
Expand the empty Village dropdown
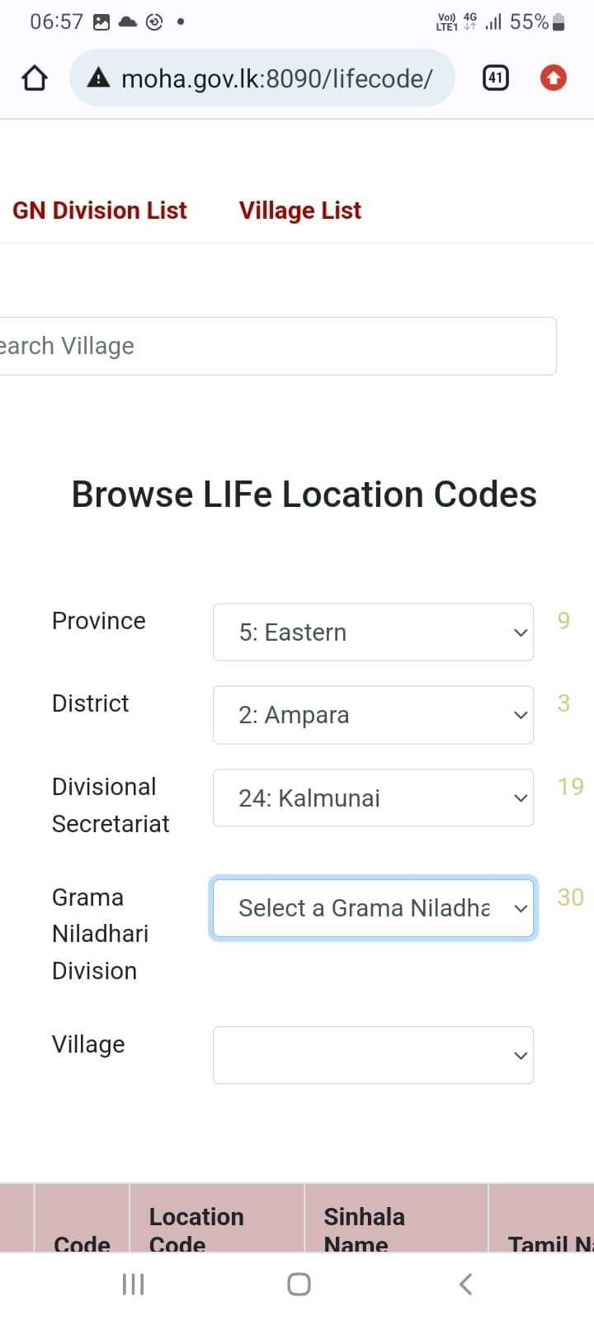coord(373,1055)
